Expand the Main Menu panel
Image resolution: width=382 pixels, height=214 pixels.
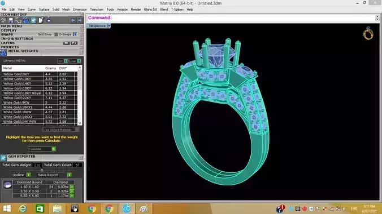tap(12, 26)
